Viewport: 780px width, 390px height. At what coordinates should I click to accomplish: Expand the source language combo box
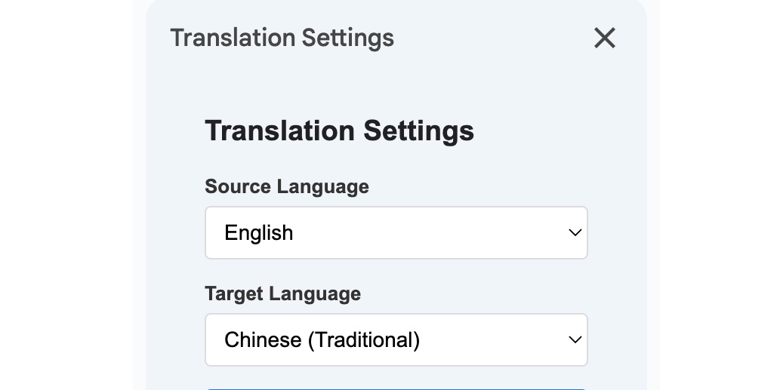click(396, 232)
